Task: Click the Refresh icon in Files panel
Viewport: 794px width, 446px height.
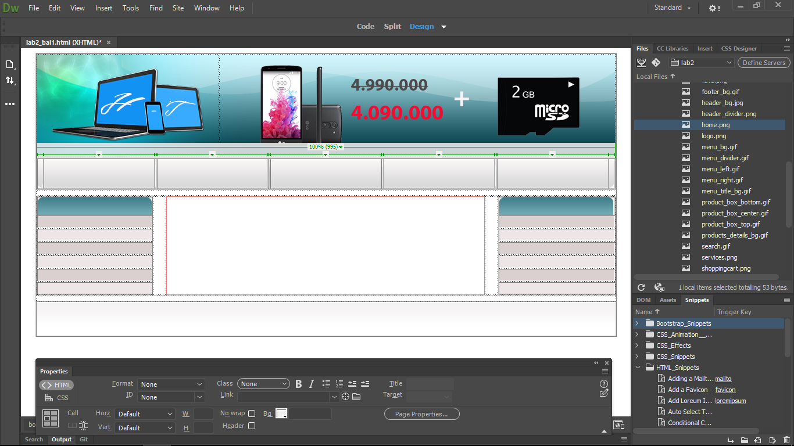Action: pos(641,287)
